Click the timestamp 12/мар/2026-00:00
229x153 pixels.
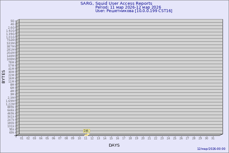click(x=211, y=149)
